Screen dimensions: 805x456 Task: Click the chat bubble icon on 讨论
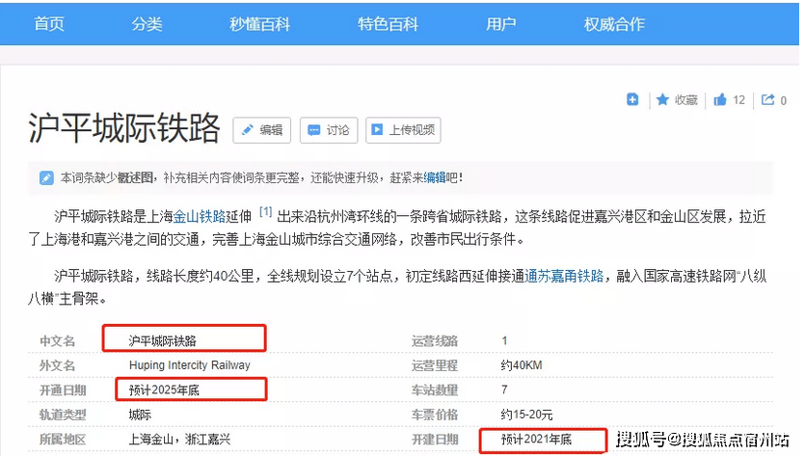coord(313,130)
